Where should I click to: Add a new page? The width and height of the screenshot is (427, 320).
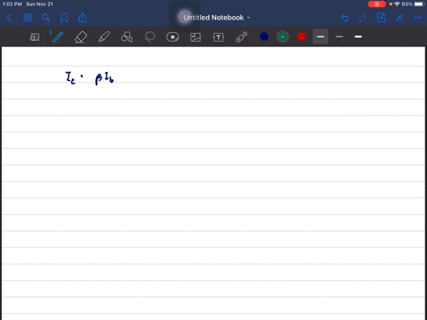point(382,18)
